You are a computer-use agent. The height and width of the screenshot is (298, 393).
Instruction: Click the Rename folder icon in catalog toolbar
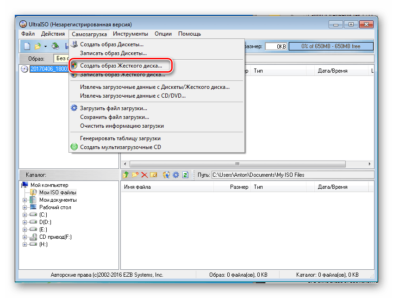click(x=153, y=175)
